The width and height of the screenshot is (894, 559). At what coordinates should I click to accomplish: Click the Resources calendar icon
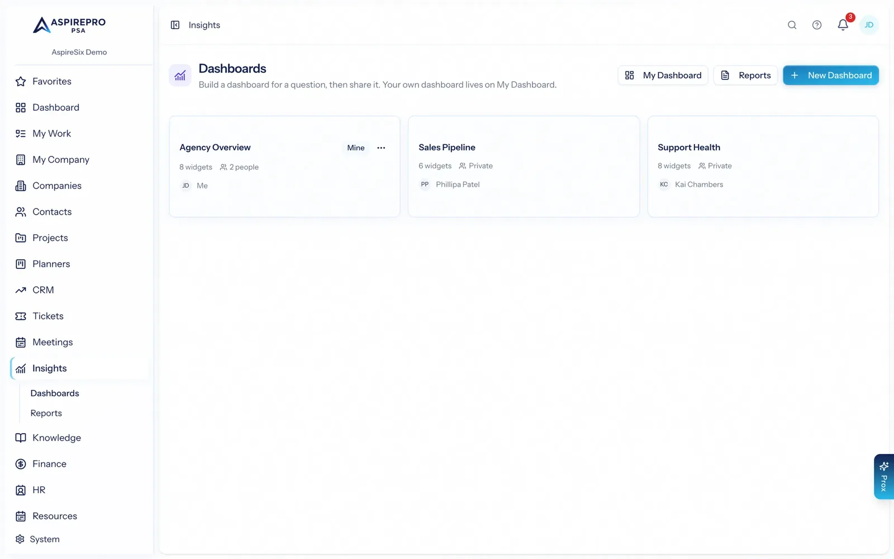click(21, 517)
